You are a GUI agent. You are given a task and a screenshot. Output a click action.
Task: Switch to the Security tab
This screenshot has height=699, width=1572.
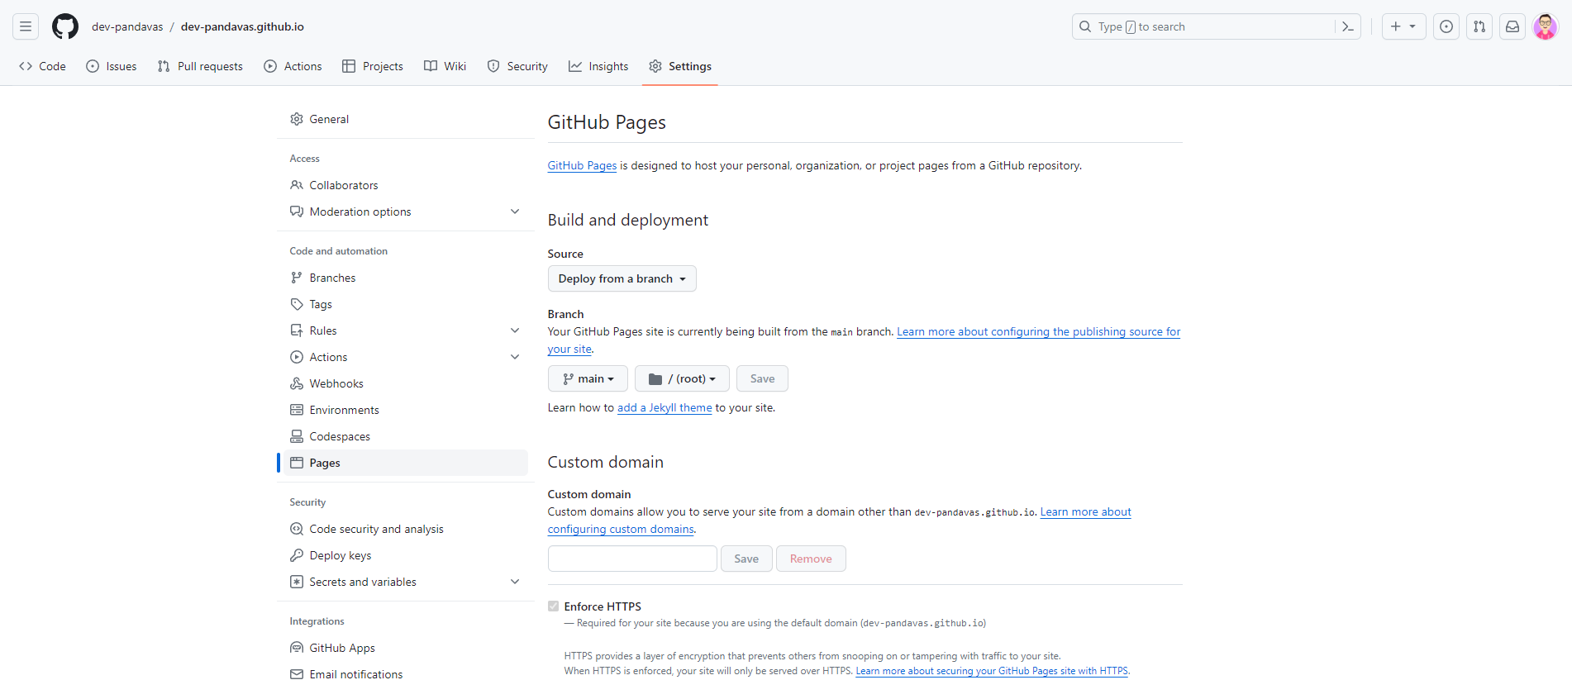tap(517, 66)
